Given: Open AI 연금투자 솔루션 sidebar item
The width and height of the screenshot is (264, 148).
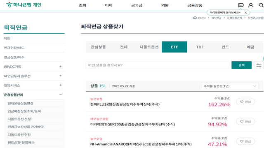Looking at the screenshot, I should pyautogui.click(x=17, y=76).
